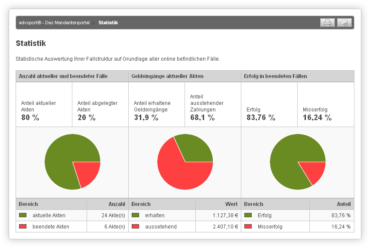
Task: Select the Statistik breadcrumb item
Action: pos(108,23)
